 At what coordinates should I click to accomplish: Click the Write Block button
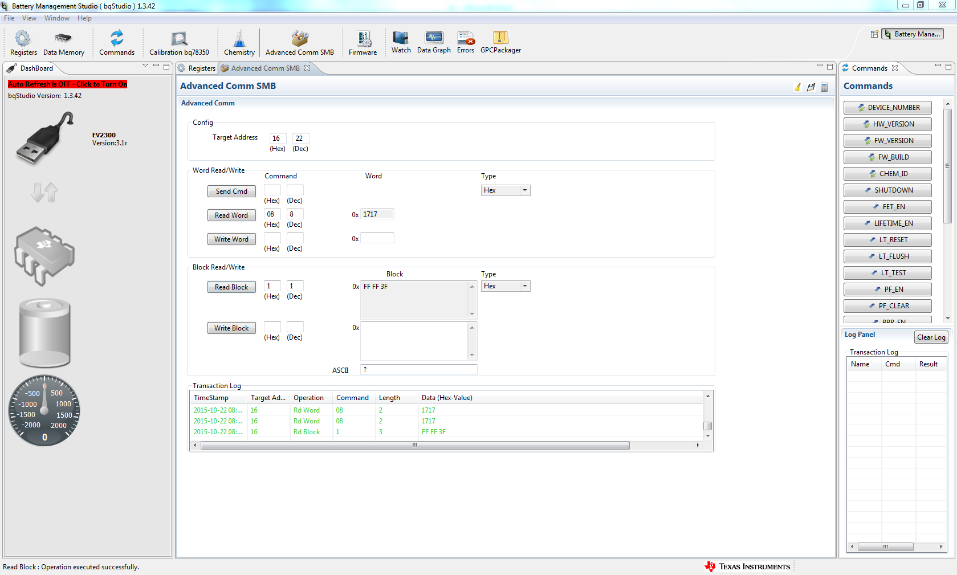coord(231,328)
